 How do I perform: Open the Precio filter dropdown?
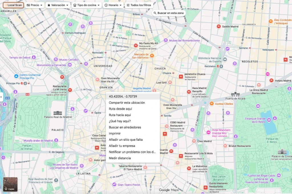34,5
